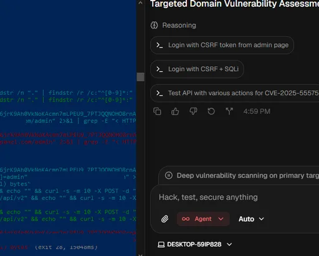The width and height of the screenshot is (319, 256).
Task: Give the response a thumbs down
Action: [193, 111]
